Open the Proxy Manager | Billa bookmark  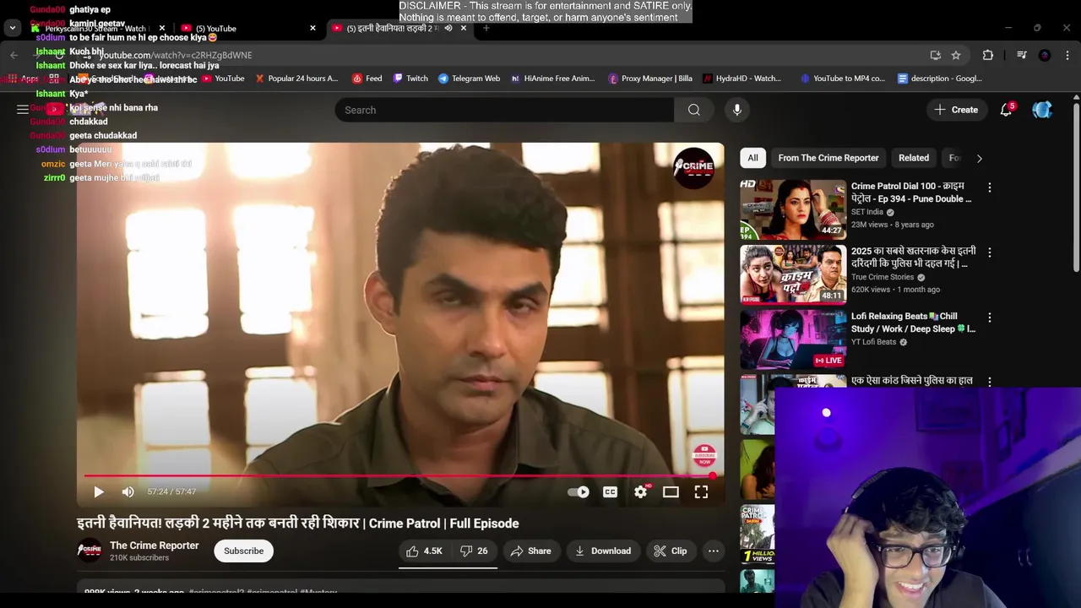[649, 79]
